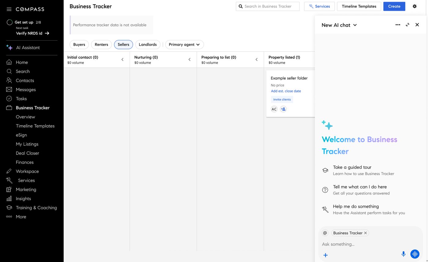Remove the Business Tracker context chip
This screenshot has width=428, height=262.
tap(365, 233)
